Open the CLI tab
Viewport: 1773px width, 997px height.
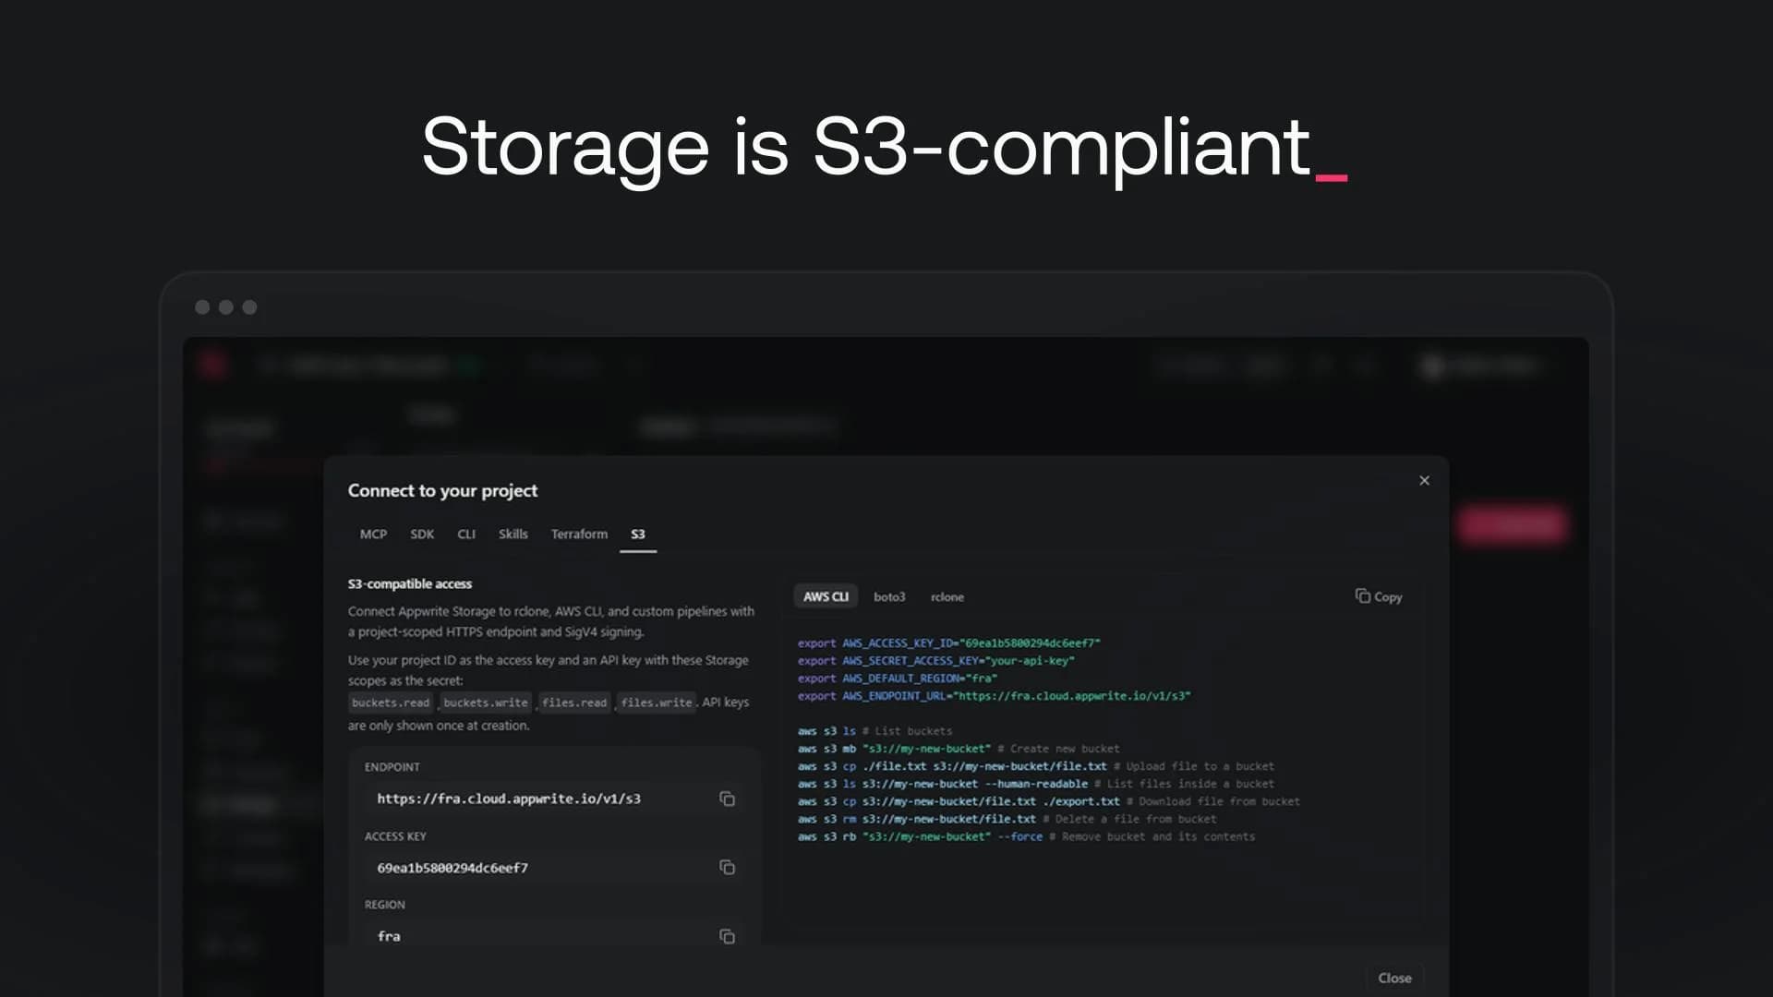pyautogui.click(x=466, y=535)
